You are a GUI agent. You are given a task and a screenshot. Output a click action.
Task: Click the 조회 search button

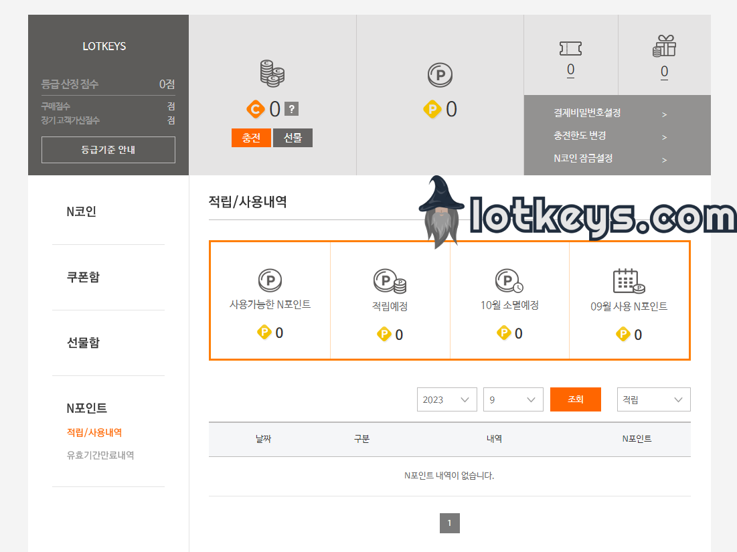pyautogui.click(x=575, y=399)
